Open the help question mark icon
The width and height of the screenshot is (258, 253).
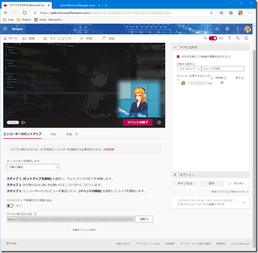[x=237, y=29]
